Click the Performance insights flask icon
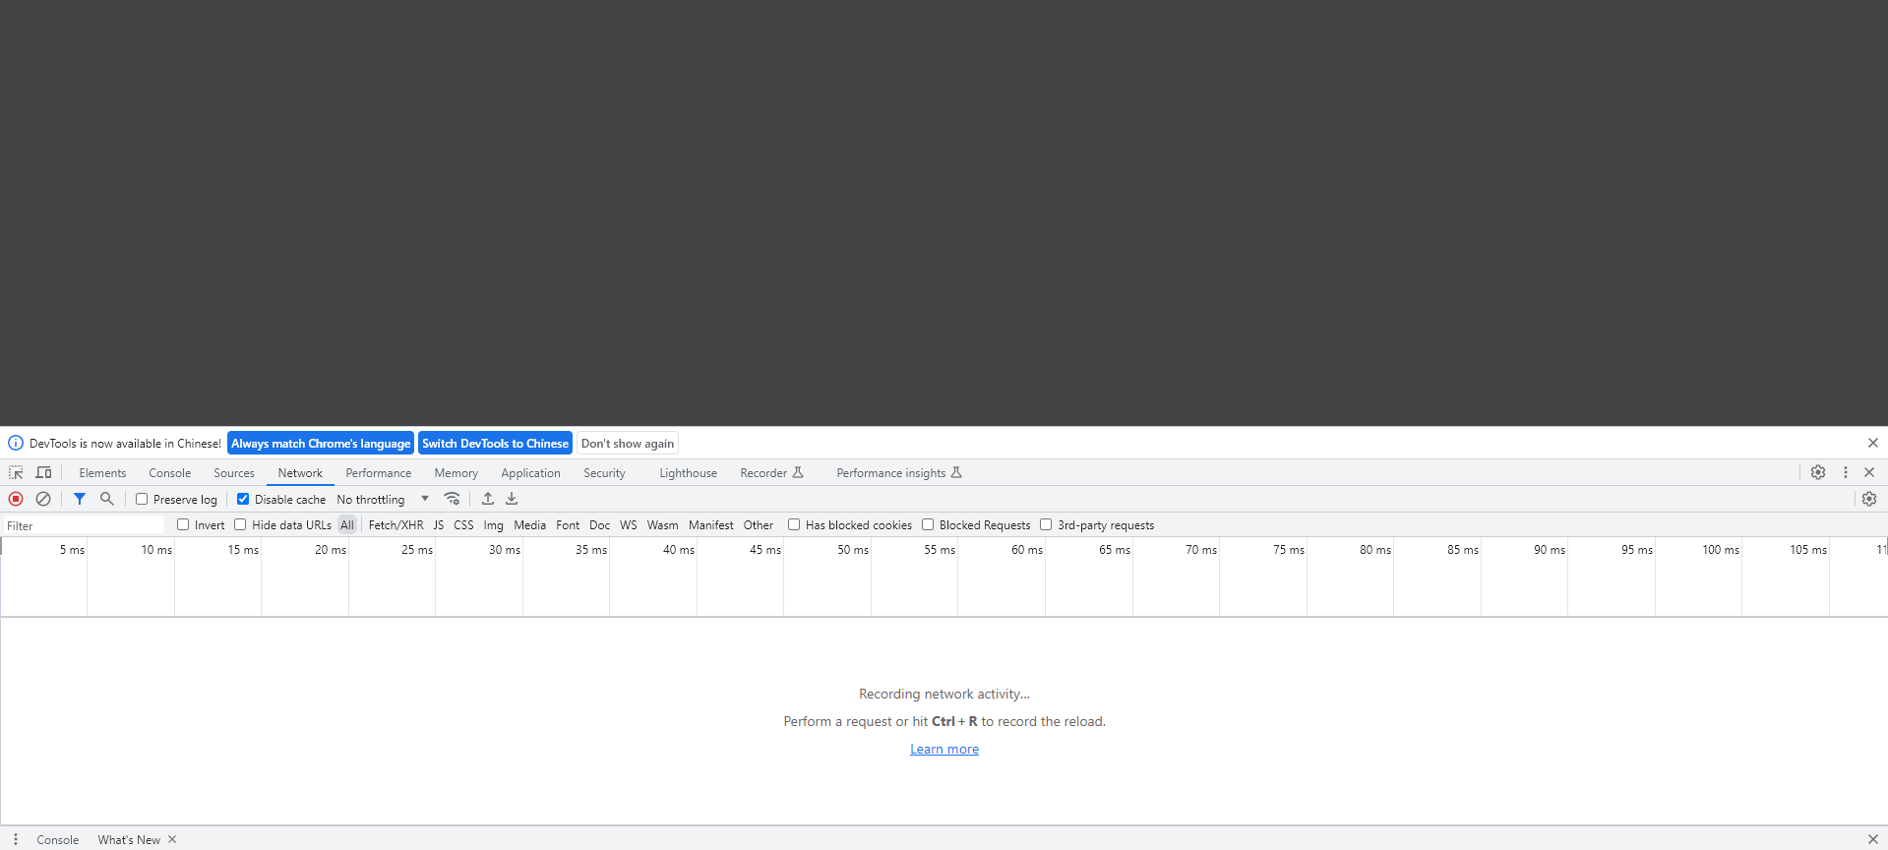 [956, 473]
